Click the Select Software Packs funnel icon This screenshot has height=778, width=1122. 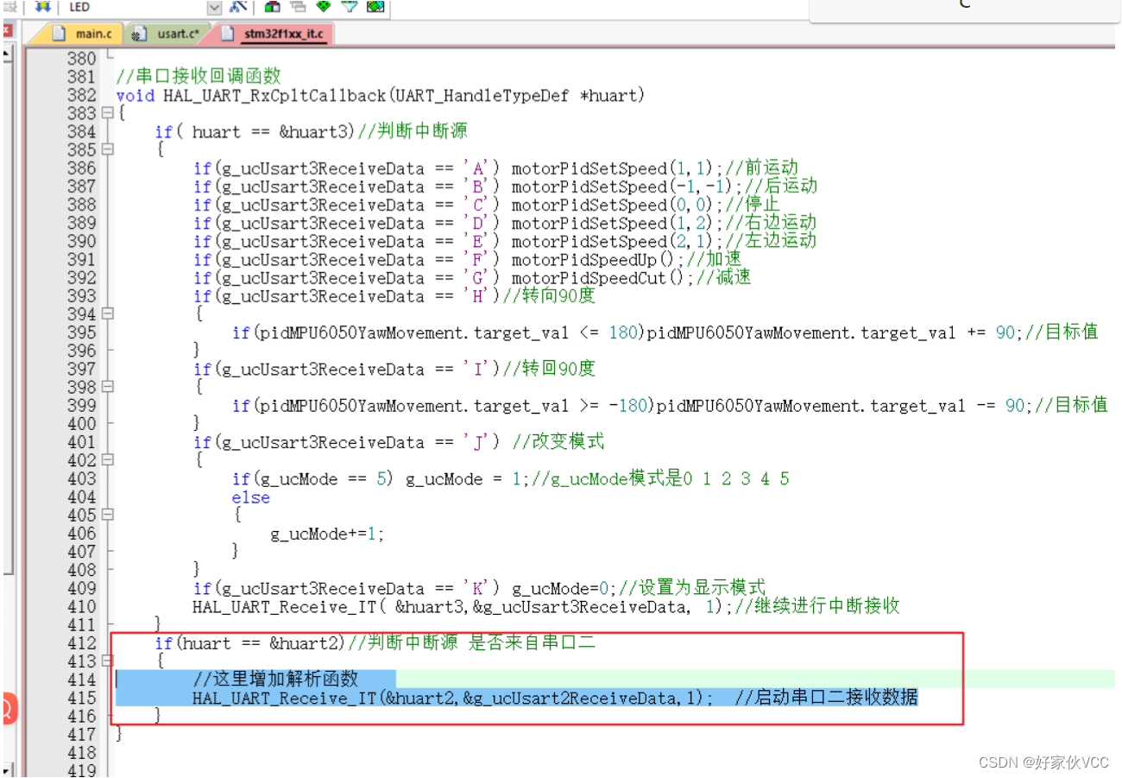click(349, 7)
